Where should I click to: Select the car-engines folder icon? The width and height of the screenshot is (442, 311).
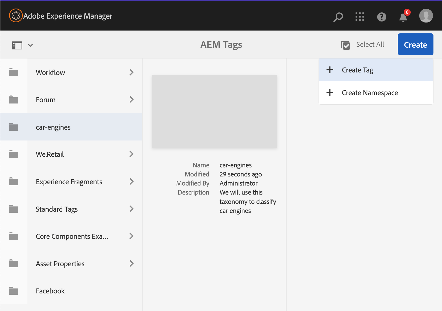(x=14, y=127)
